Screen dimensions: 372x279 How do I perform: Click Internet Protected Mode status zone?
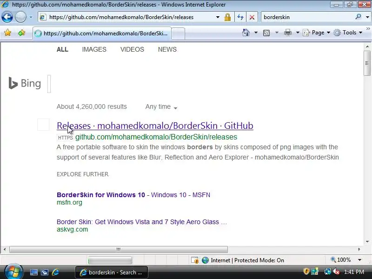[x=243, y=260]
